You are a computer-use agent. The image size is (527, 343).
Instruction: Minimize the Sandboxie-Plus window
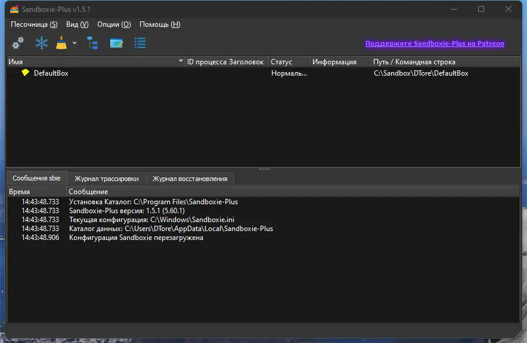(454, 9)
